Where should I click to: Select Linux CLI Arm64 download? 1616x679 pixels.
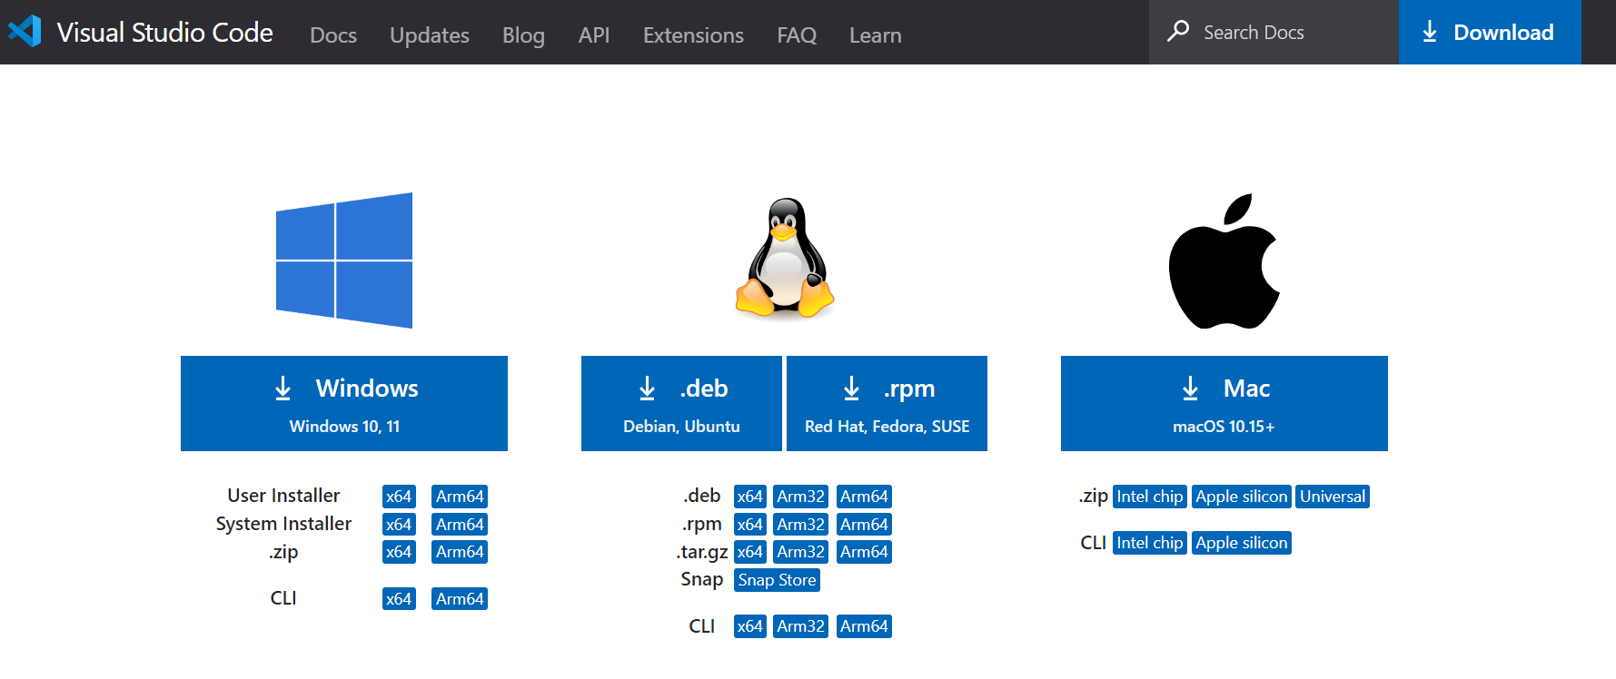pos(864,626)
